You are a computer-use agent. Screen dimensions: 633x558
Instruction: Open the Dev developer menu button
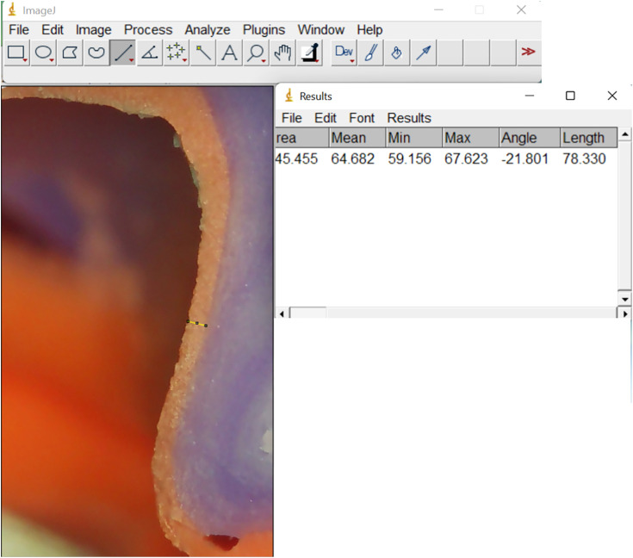[x=344, y=53]
